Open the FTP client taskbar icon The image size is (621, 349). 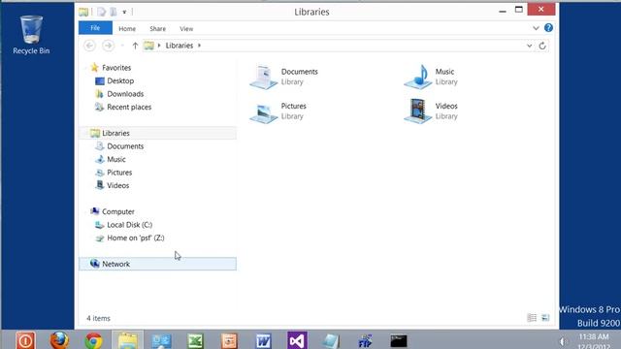[365, 340]
